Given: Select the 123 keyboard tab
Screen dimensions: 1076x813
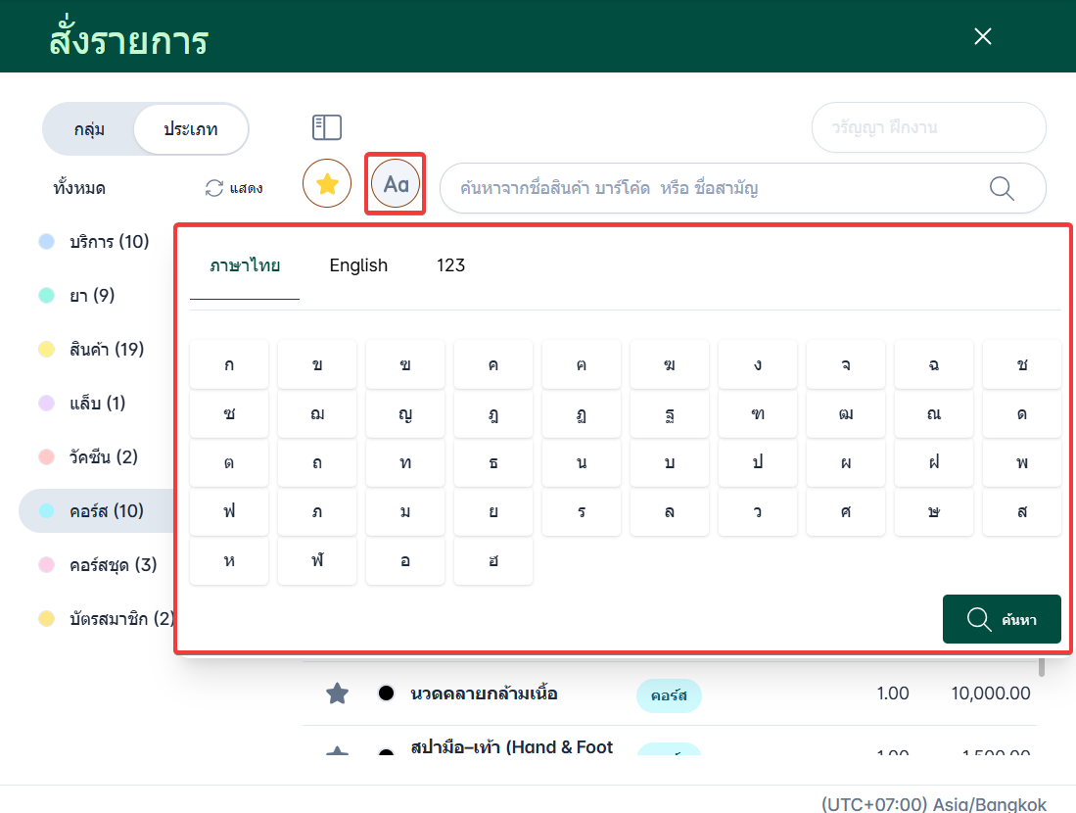Looking at the screenshot, I should click(x=450, y=265).
